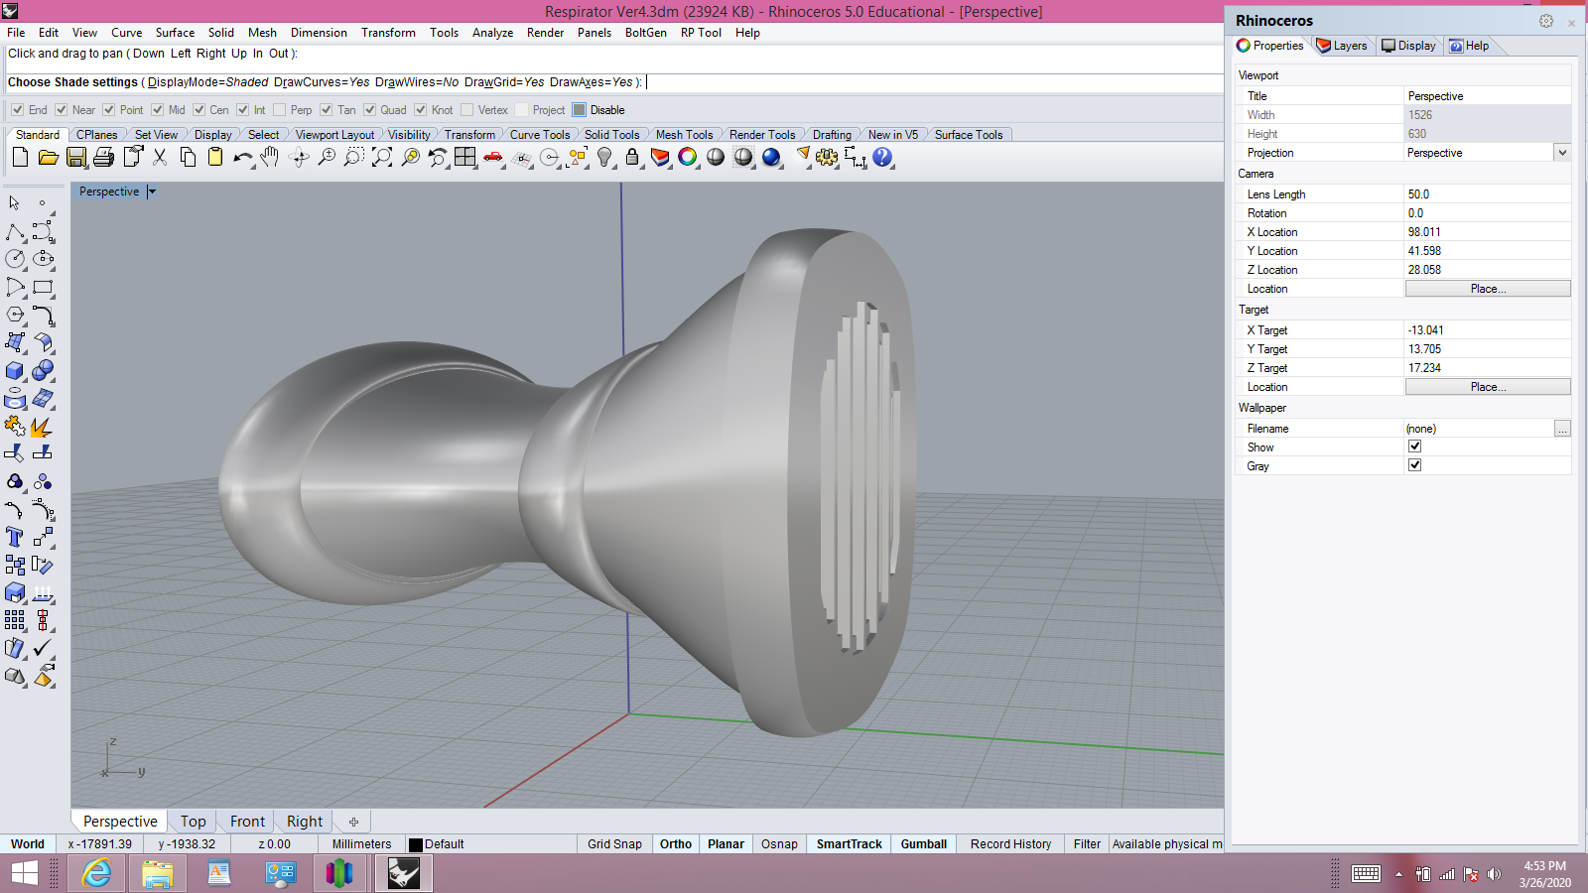The width and height of the screenshot is (1588, 893).
Task: Switch to the Layers panel tab
Action: pos(1342,46)
